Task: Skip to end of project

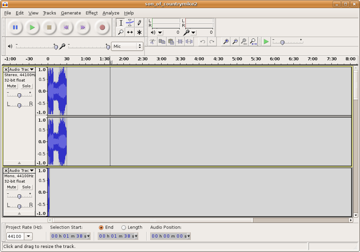Action: (83, 27)
